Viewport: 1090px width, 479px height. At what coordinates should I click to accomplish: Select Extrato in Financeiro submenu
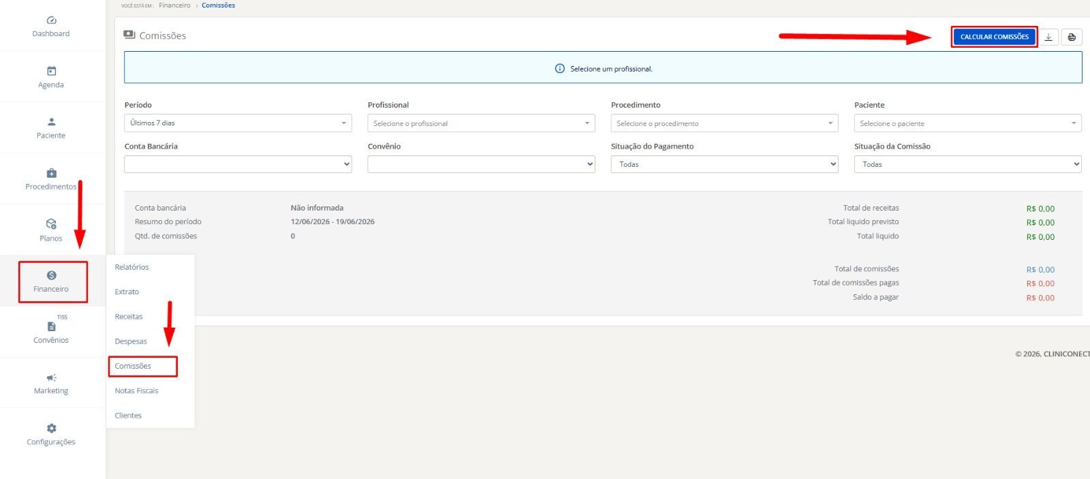(x=127, y=292)
